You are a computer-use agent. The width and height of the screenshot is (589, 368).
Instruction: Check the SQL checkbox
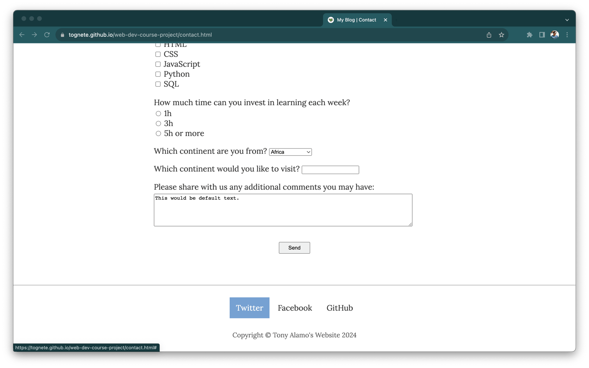click(158, 84)
